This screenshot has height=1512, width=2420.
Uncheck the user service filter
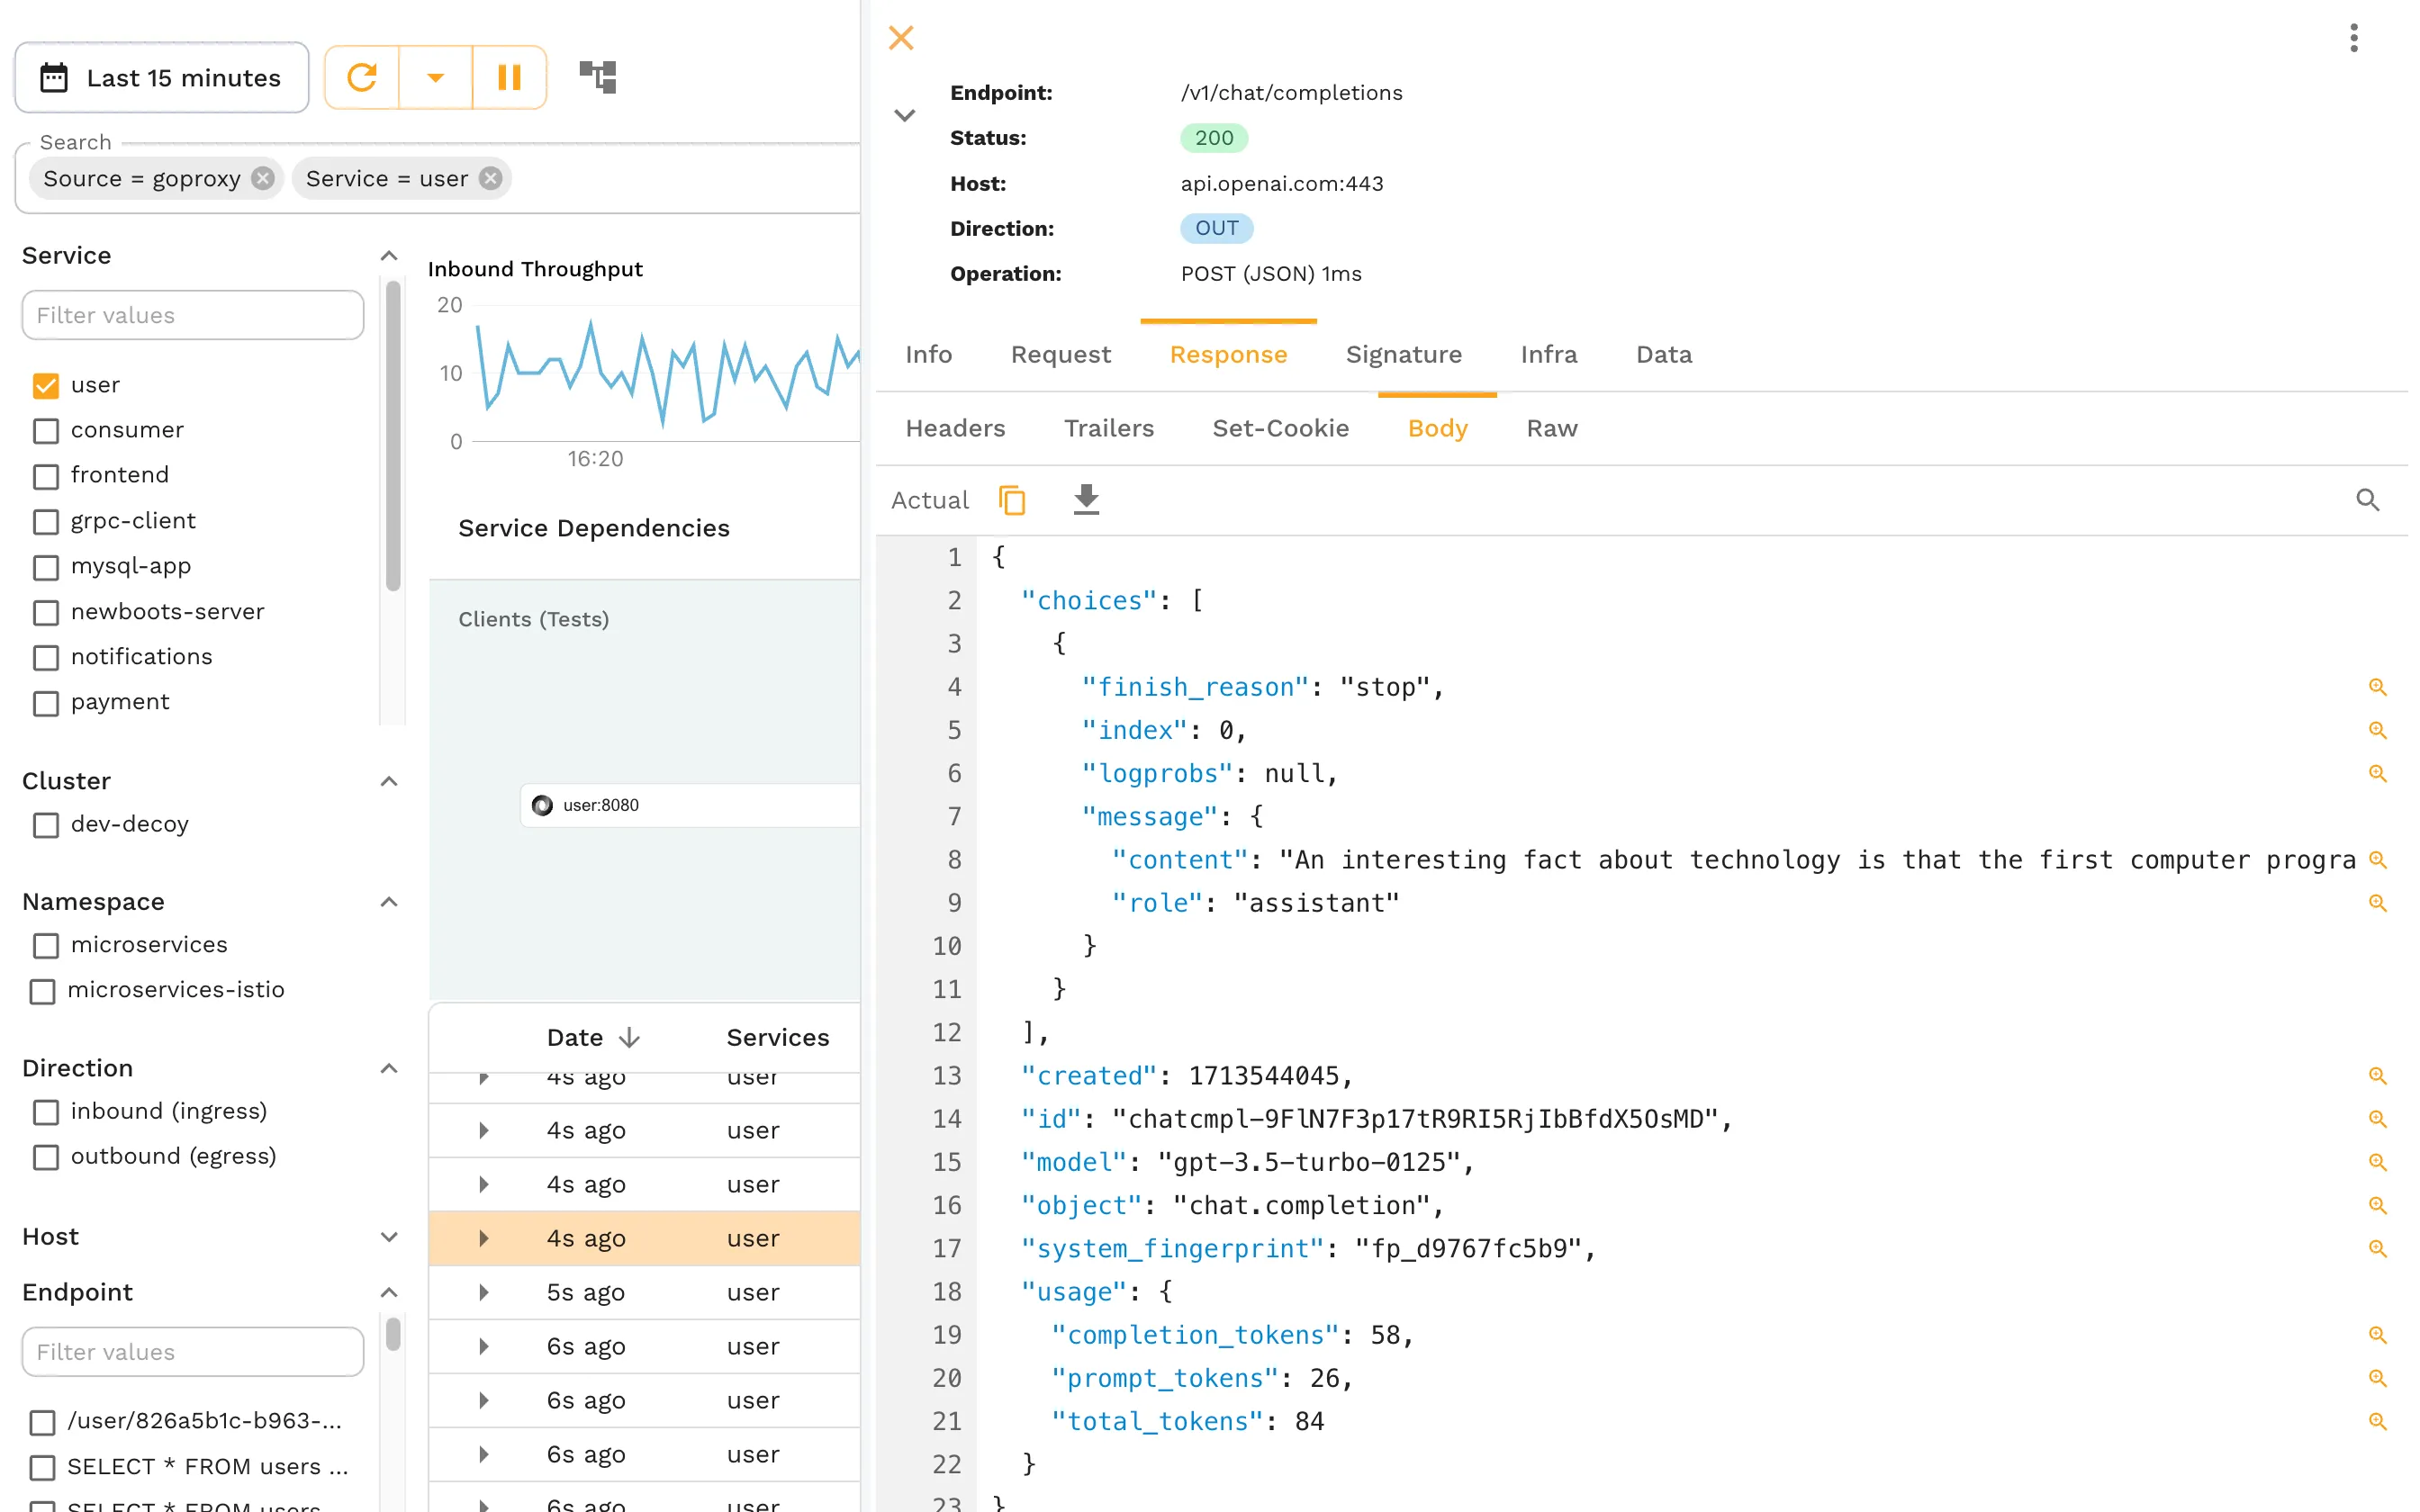(x=45, y=385)
